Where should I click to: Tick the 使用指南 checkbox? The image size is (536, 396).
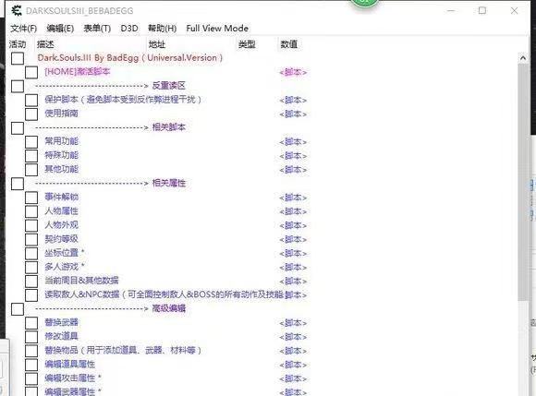pyautogui.click(x=31, y=114)
